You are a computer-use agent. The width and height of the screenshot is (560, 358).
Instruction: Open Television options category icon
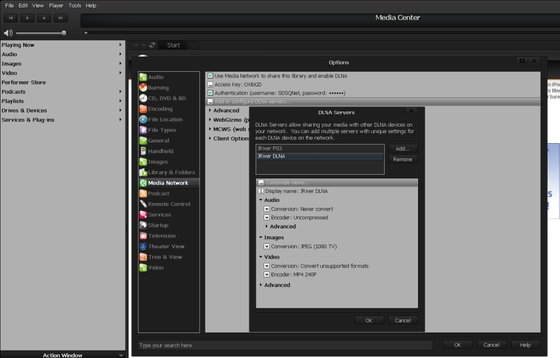[143, 236]
